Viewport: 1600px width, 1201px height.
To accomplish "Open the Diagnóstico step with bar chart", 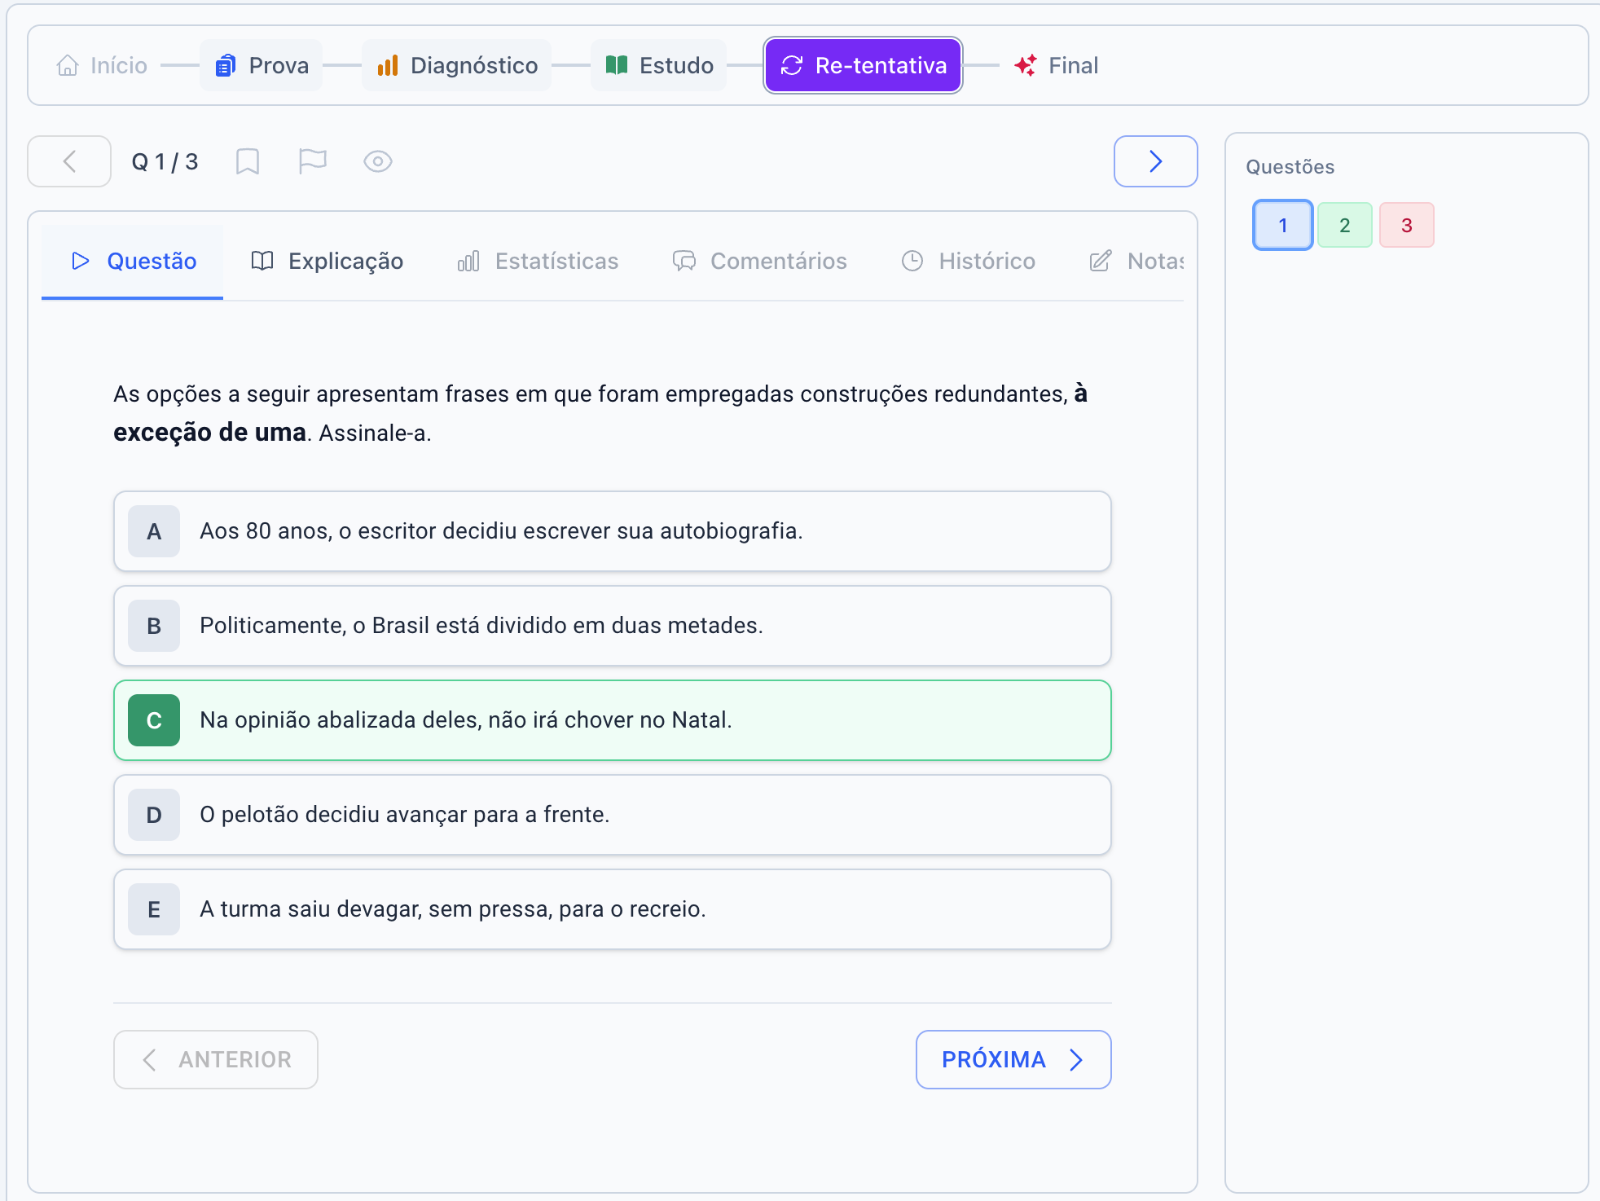I will coord(457,65).
